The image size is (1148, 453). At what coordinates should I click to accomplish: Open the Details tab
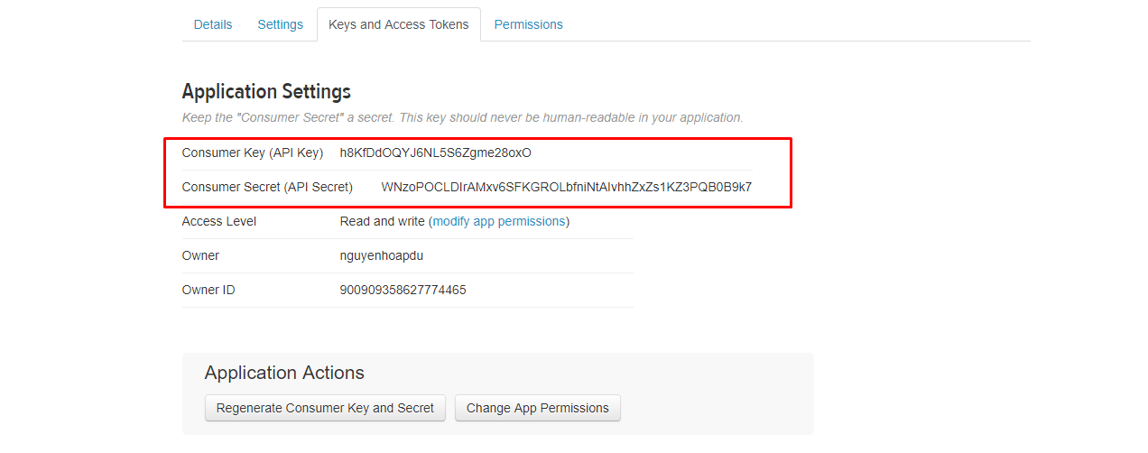coord(213,24)
